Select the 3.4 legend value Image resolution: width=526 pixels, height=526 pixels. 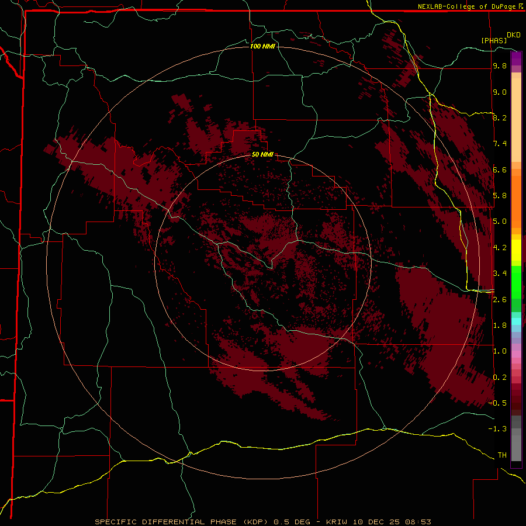[x=500, y=274]
